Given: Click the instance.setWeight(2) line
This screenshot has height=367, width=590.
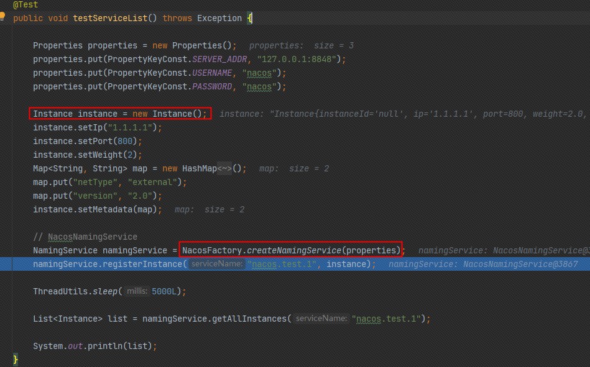Looking at the screenshot, I should pyautogui.click(x=88, y=155).
